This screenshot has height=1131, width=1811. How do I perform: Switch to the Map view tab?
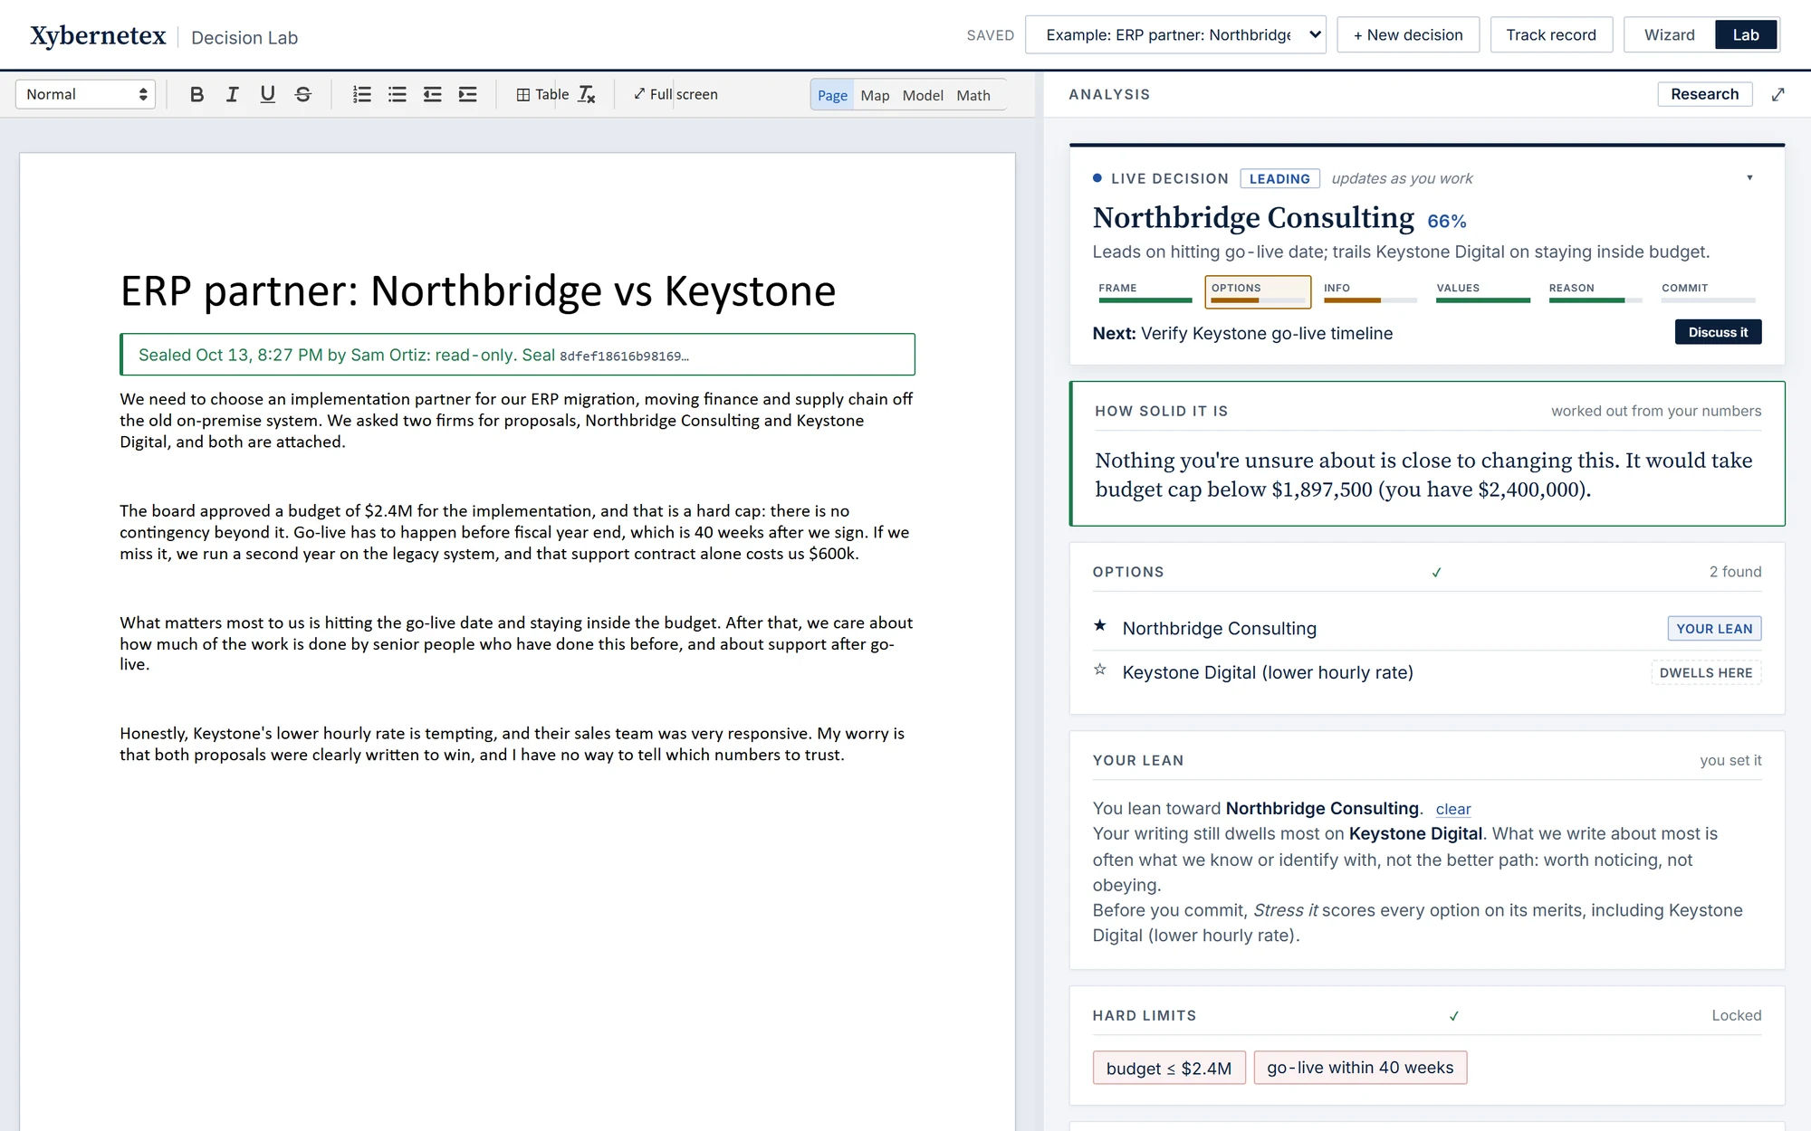tap(875, 95)
